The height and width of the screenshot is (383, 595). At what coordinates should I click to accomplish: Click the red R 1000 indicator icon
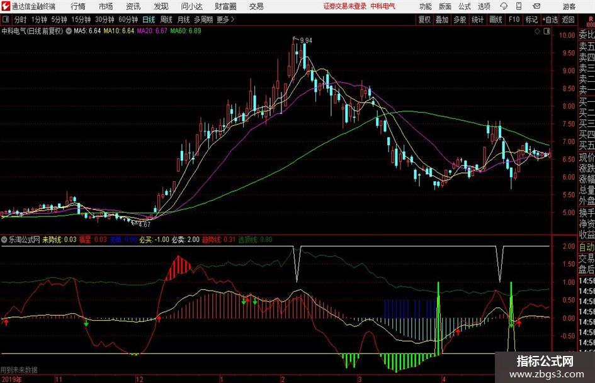[x=590, y=21]
